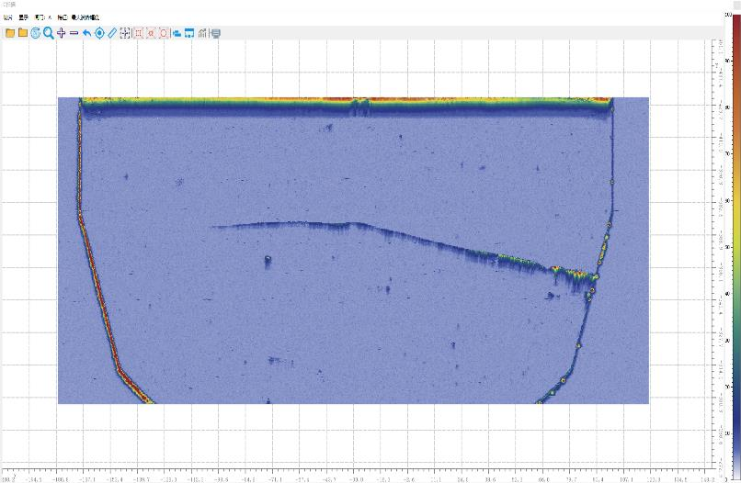Toggle the red rectangle selection tool
This screenshot has height=483, width=741.
(139, 33)
